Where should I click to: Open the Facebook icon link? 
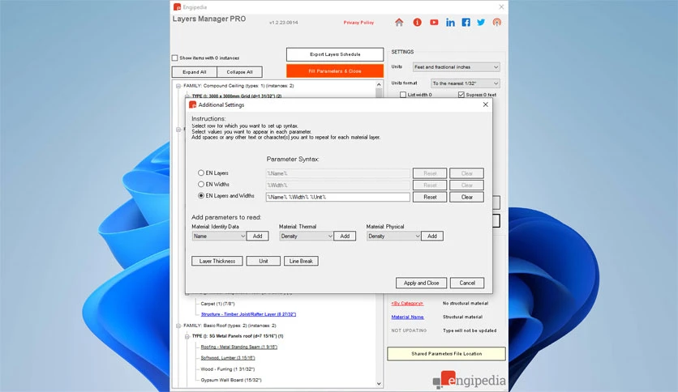tap(466, 23)
